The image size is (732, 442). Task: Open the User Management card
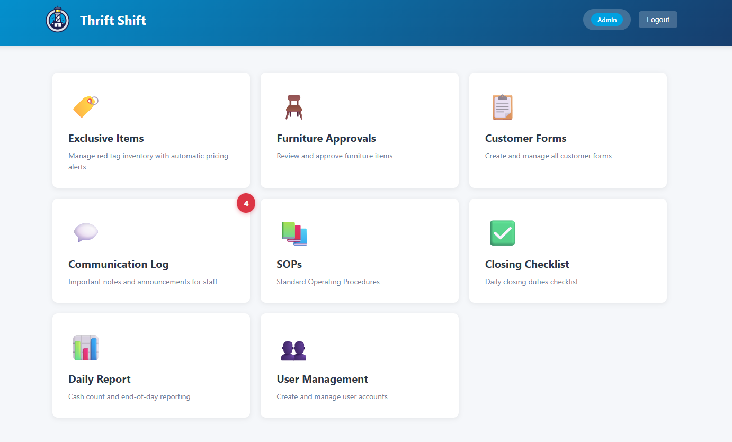[359, 365]
